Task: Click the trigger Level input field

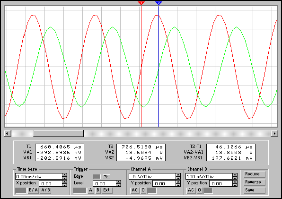Action: [x=105, y=183]
